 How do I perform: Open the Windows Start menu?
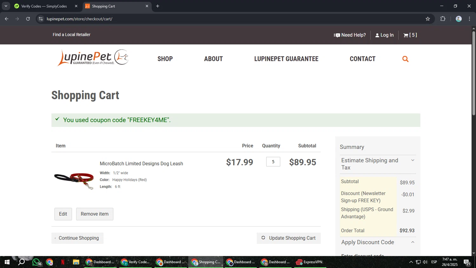click(x=7, y=262)
